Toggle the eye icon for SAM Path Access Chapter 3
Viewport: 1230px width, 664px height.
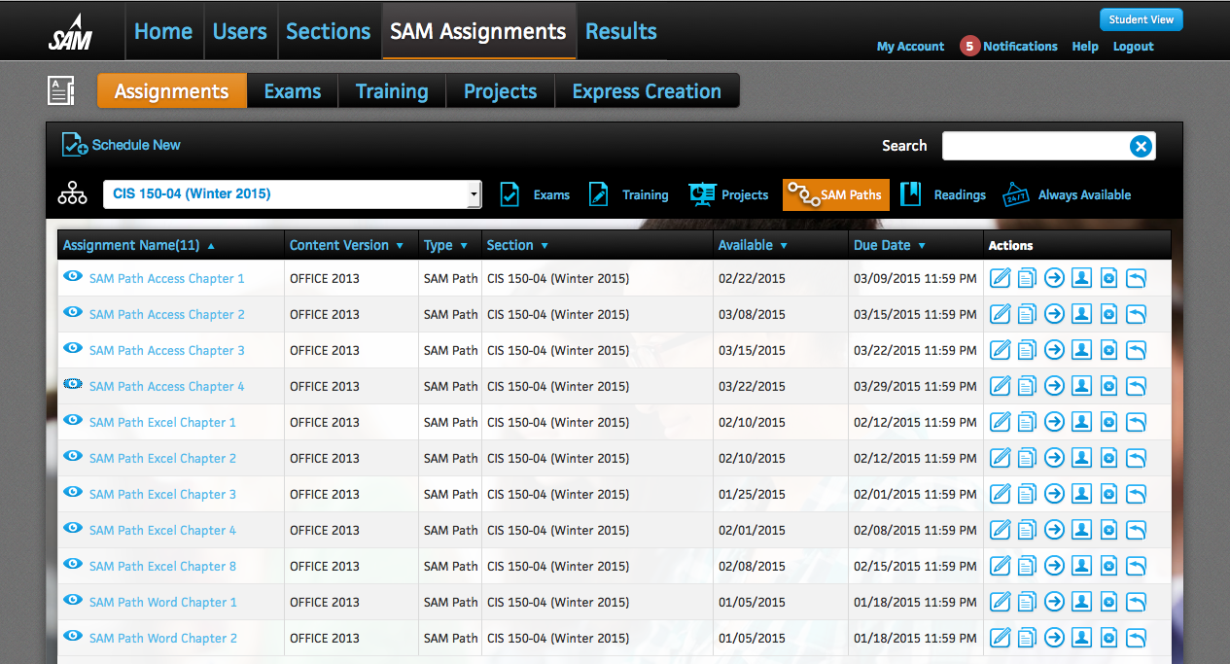pos(73,348)
